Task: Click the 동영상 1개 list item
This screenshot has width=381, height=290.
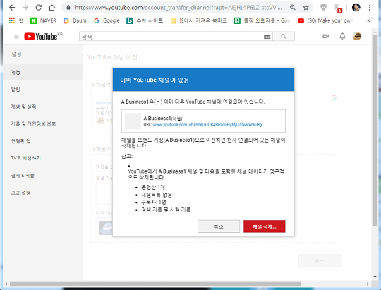Action: [153, 187]
